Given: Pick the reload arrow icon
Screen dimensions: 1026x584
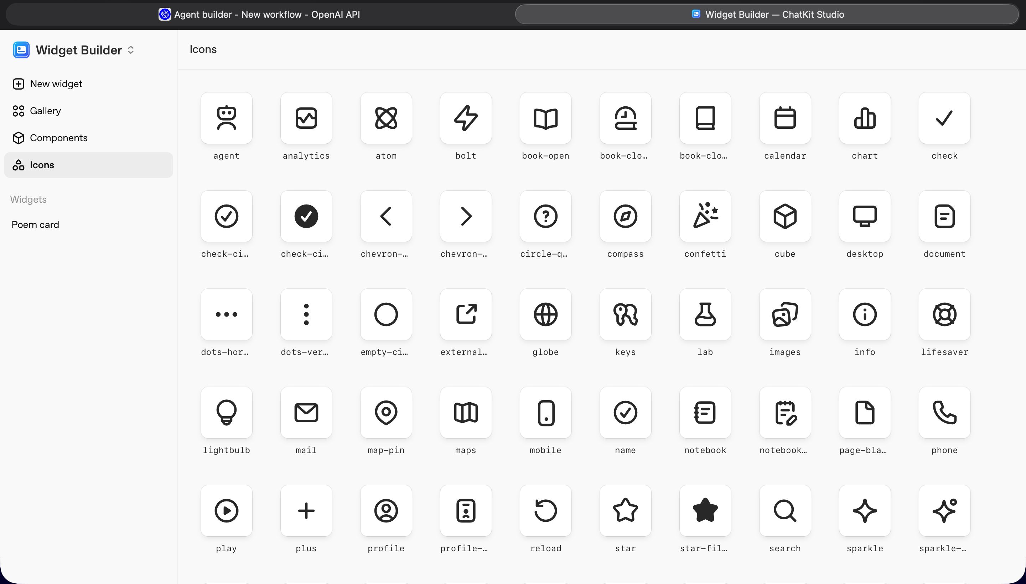Looking at the screenshot, I should (545, 511).
